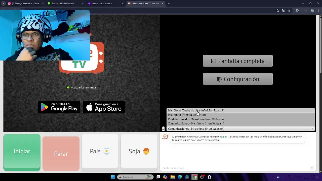The height and width of the screenshot is (181, 322).
Task: Open File Explorer from the taskbar
Action: [173, 177]
